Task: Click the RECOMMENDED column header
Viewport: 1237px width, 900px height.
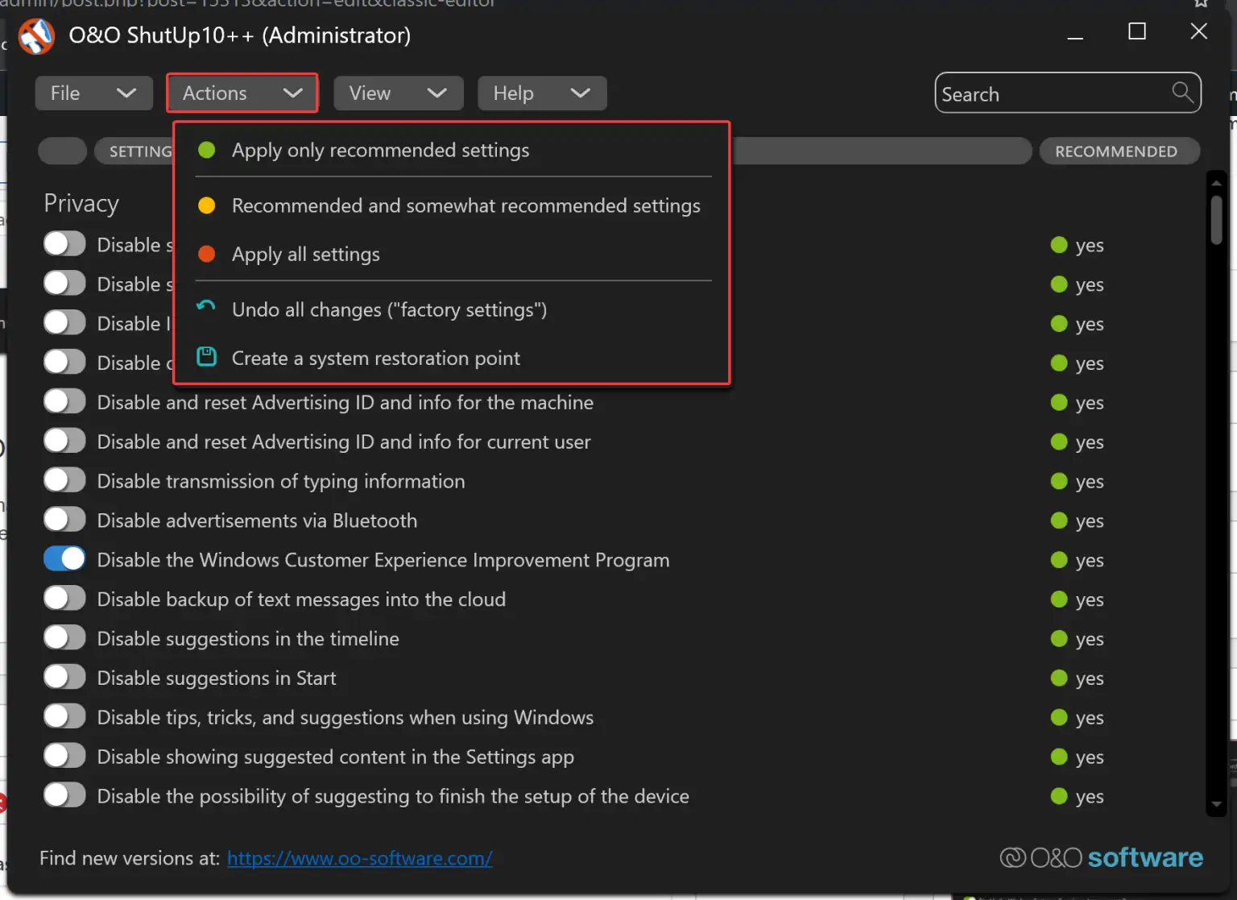Action: (1119, 151)
